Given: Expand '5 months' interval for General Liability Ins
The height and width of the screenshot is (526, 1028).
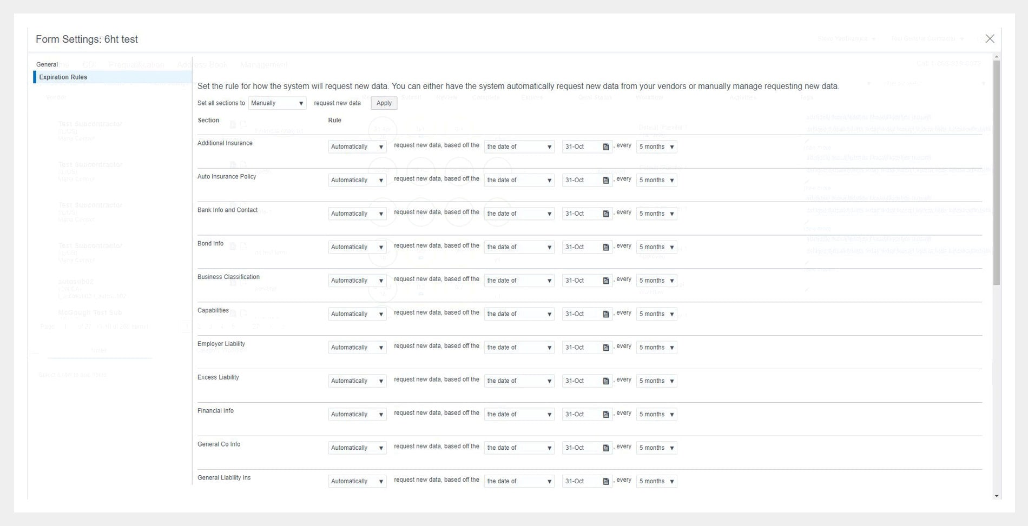Looking at the screenshot, I should point(656,482).
